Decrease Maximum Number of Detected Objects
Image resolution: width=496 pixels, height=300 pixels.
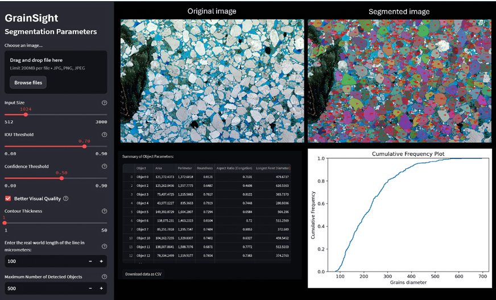click(90, 289)
